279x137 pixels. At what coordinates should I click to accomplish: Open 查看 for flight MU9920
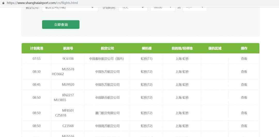coord(244,85)
